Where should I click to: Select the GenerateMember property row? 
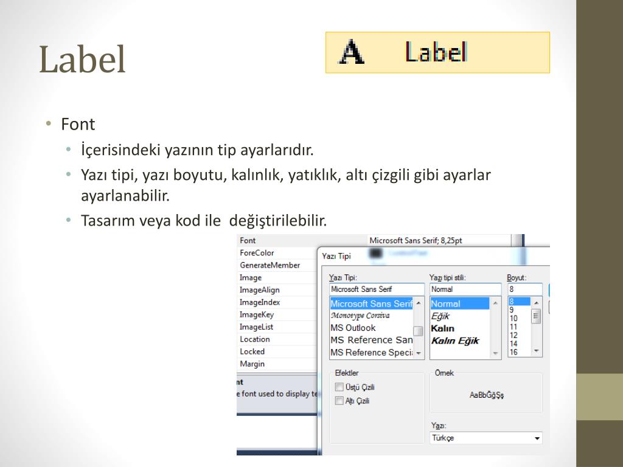tap(277, 265)
